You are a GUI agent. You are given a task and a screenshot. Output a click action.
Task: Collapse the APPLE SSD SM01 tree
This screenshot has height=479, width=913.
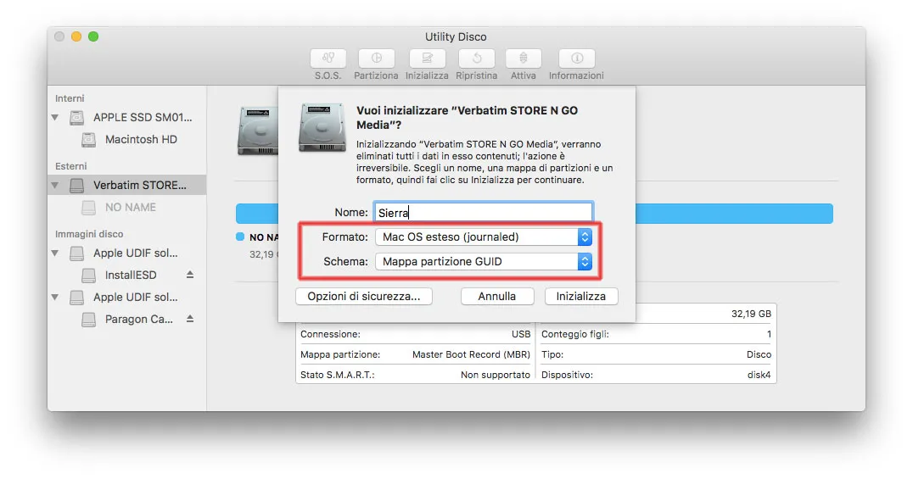[x=55, y=118]
